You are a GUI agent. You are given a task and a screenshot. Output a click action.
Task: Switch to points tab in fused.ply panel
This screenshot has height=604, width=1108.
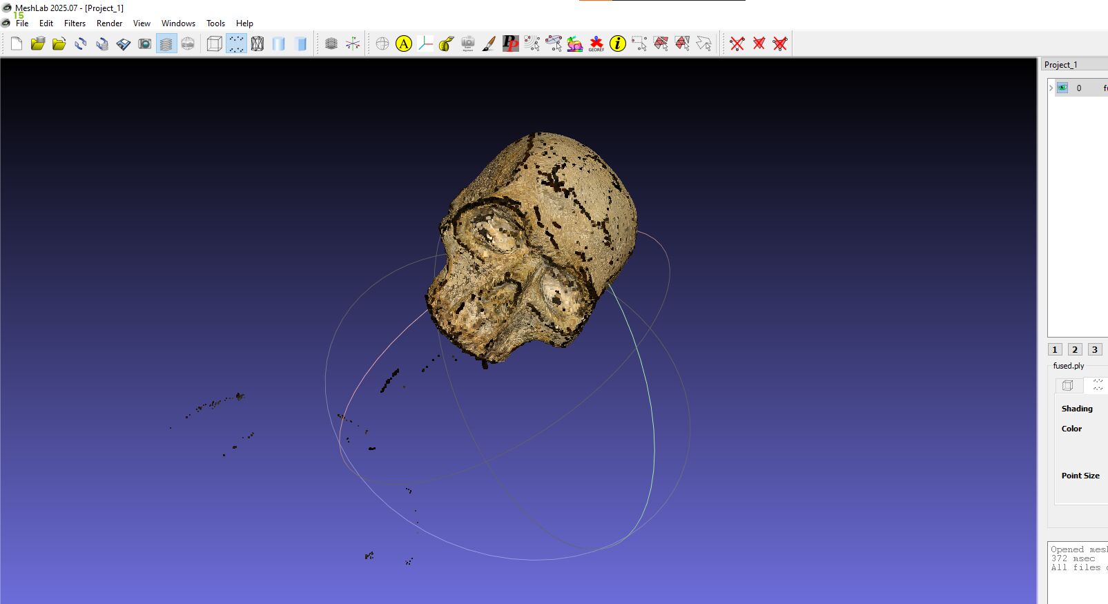click(1097, 385)
